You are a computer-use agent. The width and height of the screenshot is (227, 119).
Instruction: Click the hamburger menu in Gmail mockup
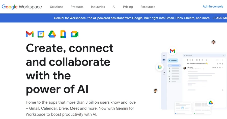(164, 55)
